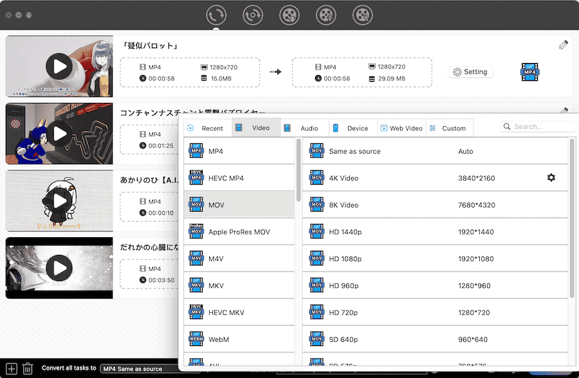This screenshot has width=579, height=378.
Task: Click the MOV icon beside HD 1080p
Action: pyautogui.click(x=317, y=258)
